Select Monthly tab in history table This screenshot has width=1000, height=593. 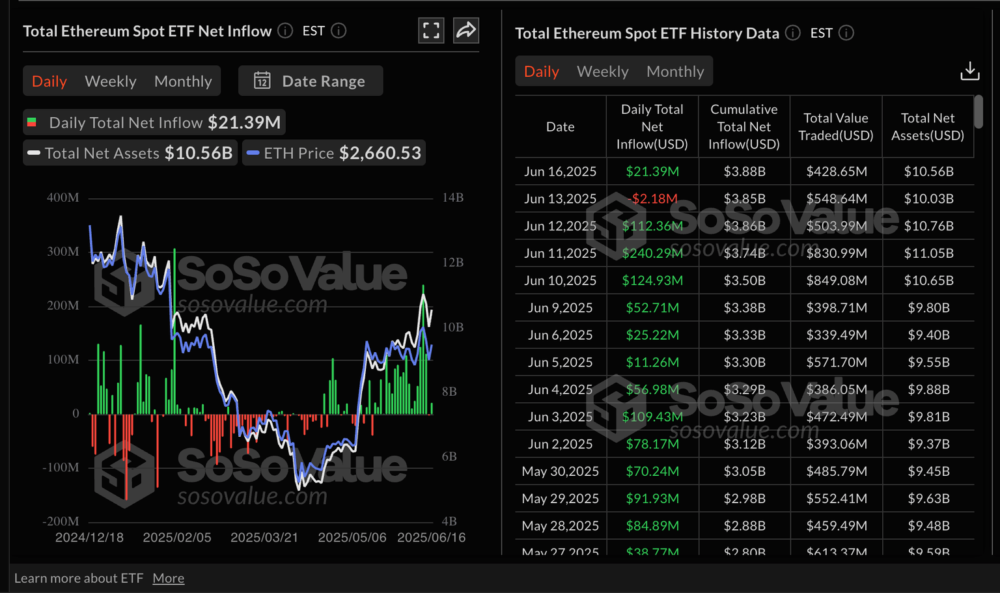point(675,71)
